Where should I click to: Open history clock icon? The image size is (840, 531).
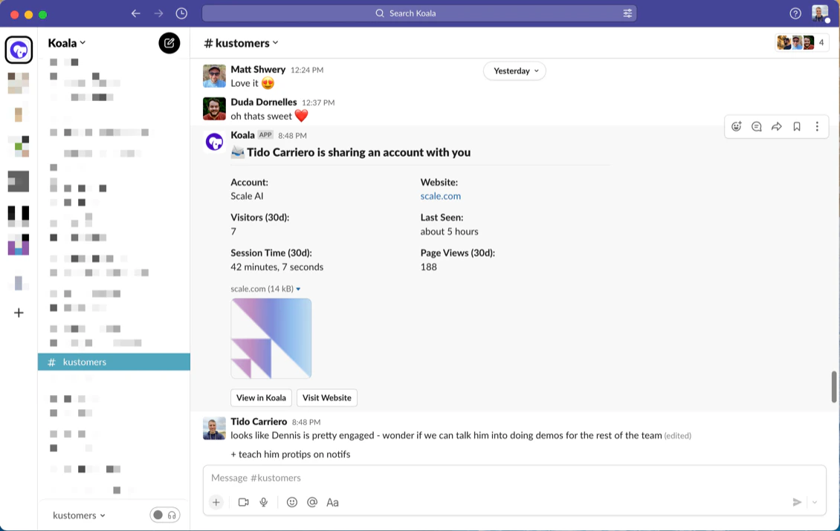[x=181, y=13]
